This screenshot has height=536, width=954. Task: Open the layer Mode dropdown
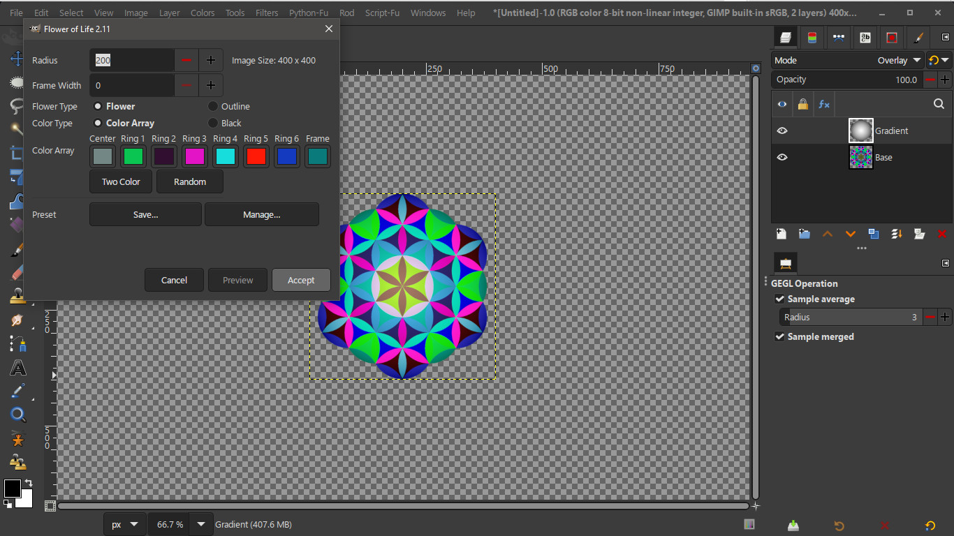tap(848, 61)
